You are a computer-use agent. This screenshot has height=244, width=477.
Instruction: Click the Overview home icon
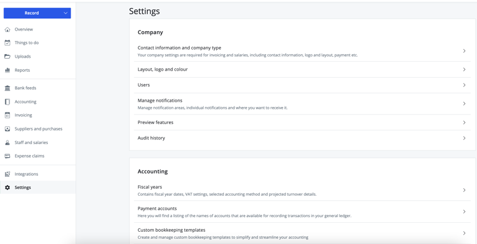8,29
